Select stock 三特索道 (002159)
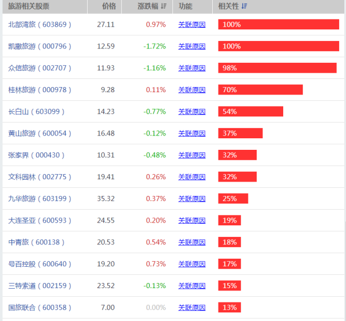The image size is (346, 321). click(40, 286)
